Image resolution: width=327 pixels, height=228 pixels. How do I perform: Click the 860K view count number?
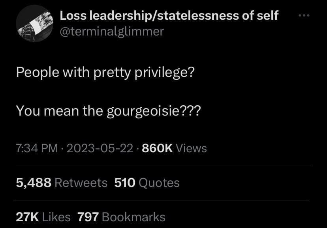[x=157, y=148]
